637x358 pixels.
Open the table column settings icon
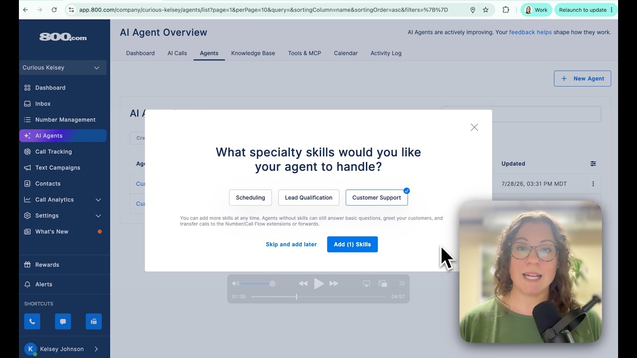(x=593, y=164)
